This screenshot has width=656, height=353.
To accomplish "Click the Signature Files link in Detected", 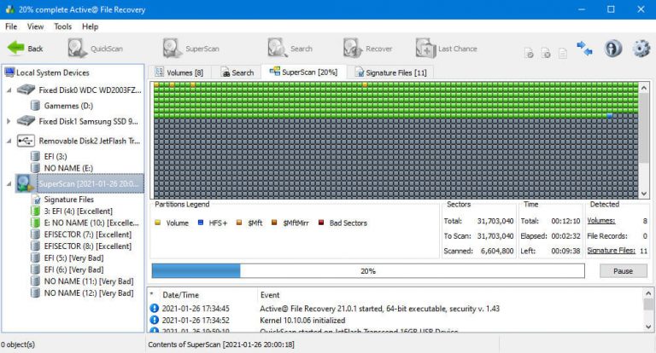I will point(612,251).
